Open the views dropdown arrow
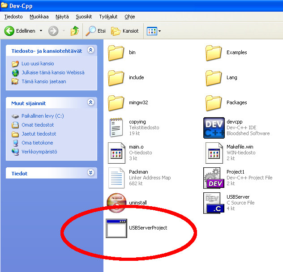This screenshot has width=283, height=272. (159, 31)
